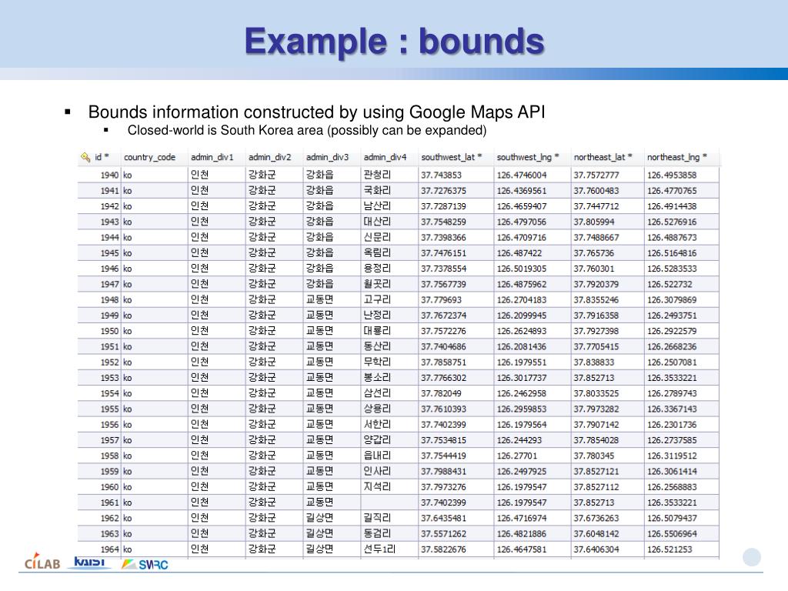Click southwest_lat value 37.7534815
The image size is (788, 591).
(443, 440)
